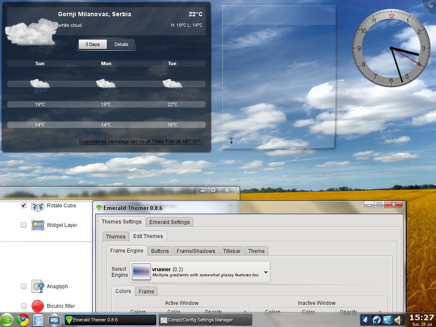This screenshot has height=327, width=436.
Task: Click the current temperature 22°C
Action: 195,14
